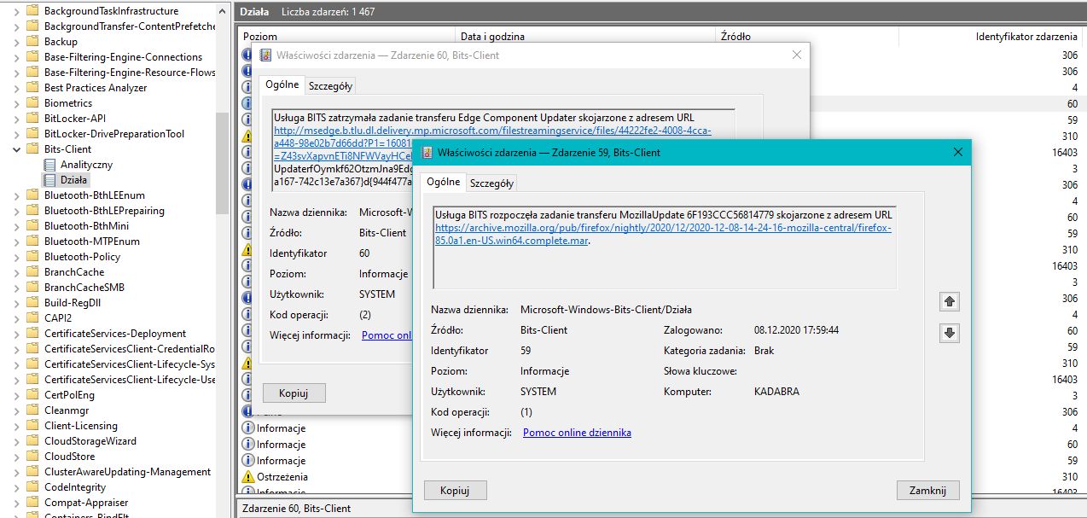Viewport: 1087px width, 518px height.
Task: Click the log icon next to Analityczny
Action: (x=49, y=165)
